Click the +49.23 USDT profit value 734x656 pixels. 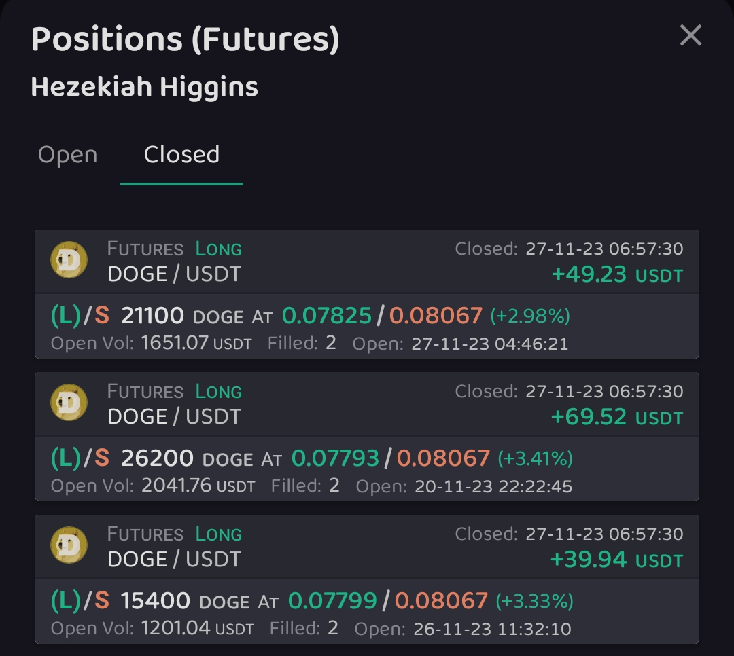pyautogui.click(x=616, y=274)
